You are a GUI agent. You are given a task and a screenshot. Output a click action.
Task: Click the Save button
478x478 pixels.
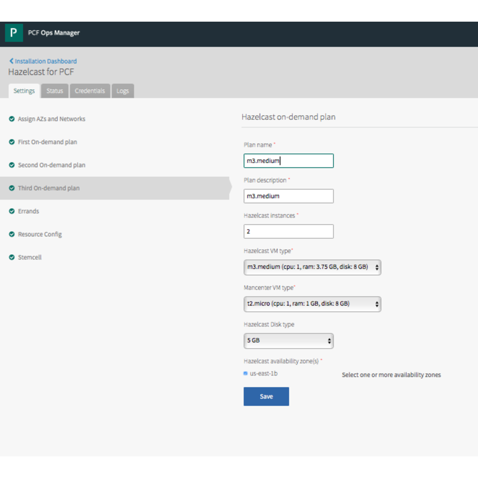[266, 396]
